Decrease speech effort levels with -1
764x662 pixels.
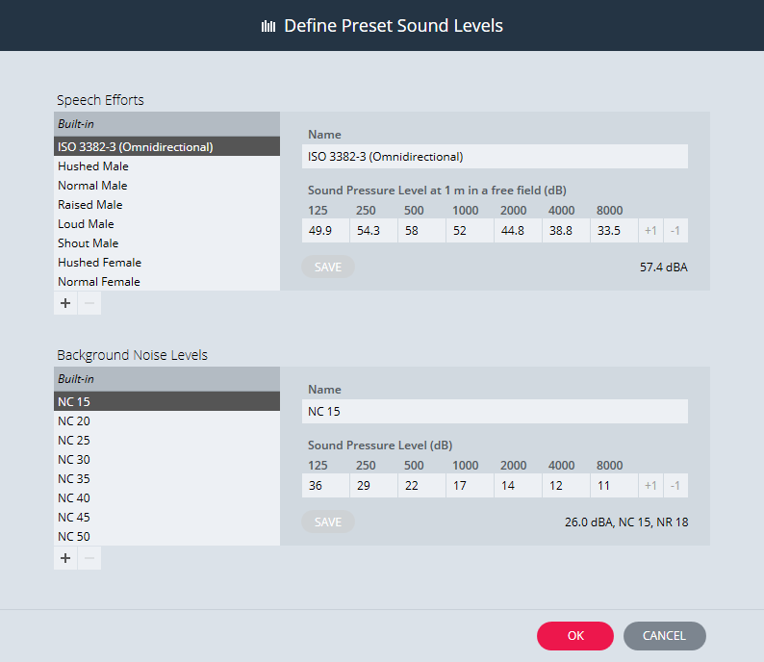pos(675,230)
